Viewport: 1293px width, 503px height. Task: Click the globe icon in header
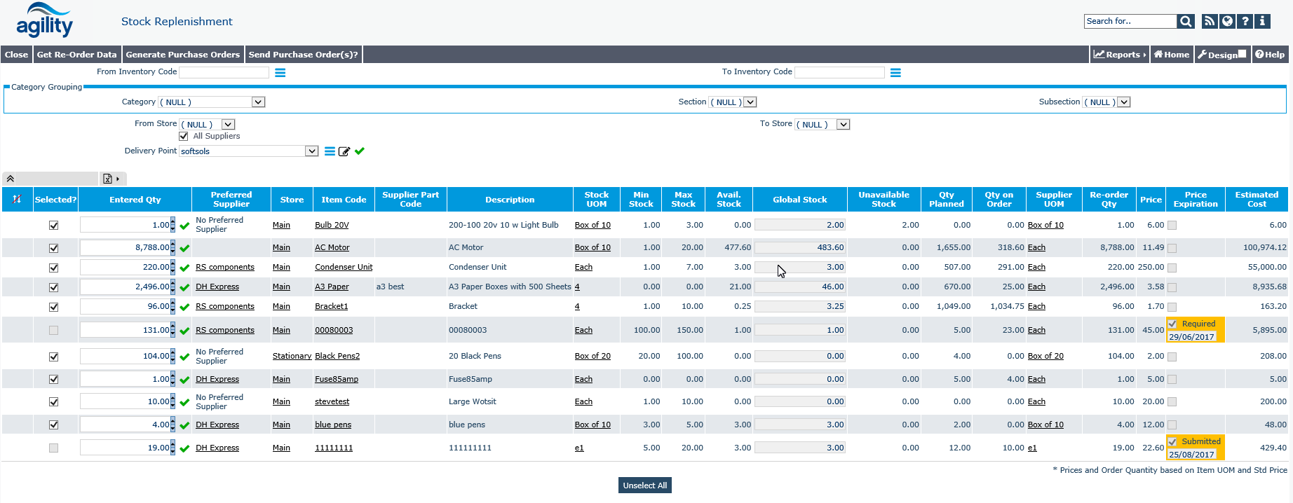(x=1227, y=21)
